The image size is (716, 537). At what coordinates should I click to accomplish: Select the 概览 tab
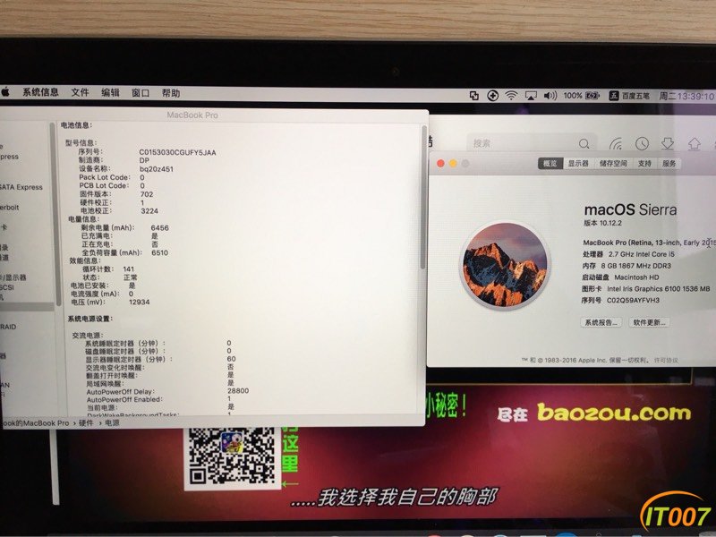550,164
